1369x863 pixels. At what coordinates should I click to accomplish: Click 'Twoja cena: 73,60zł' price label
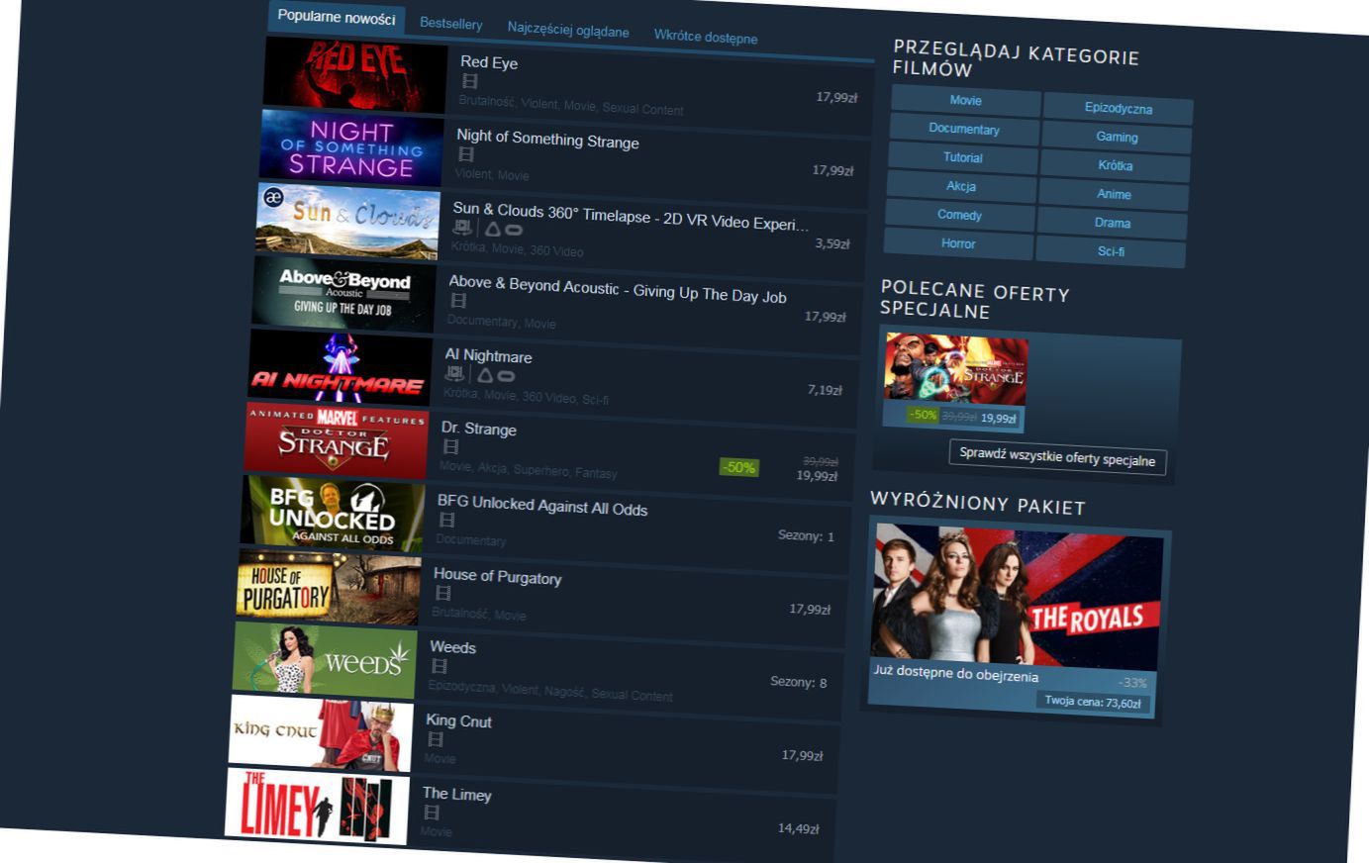pos(1093,702)
